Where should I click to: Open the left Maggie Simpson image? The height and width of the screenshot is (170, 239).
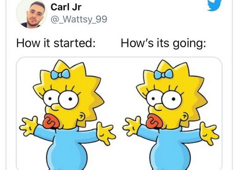point(67,114)
